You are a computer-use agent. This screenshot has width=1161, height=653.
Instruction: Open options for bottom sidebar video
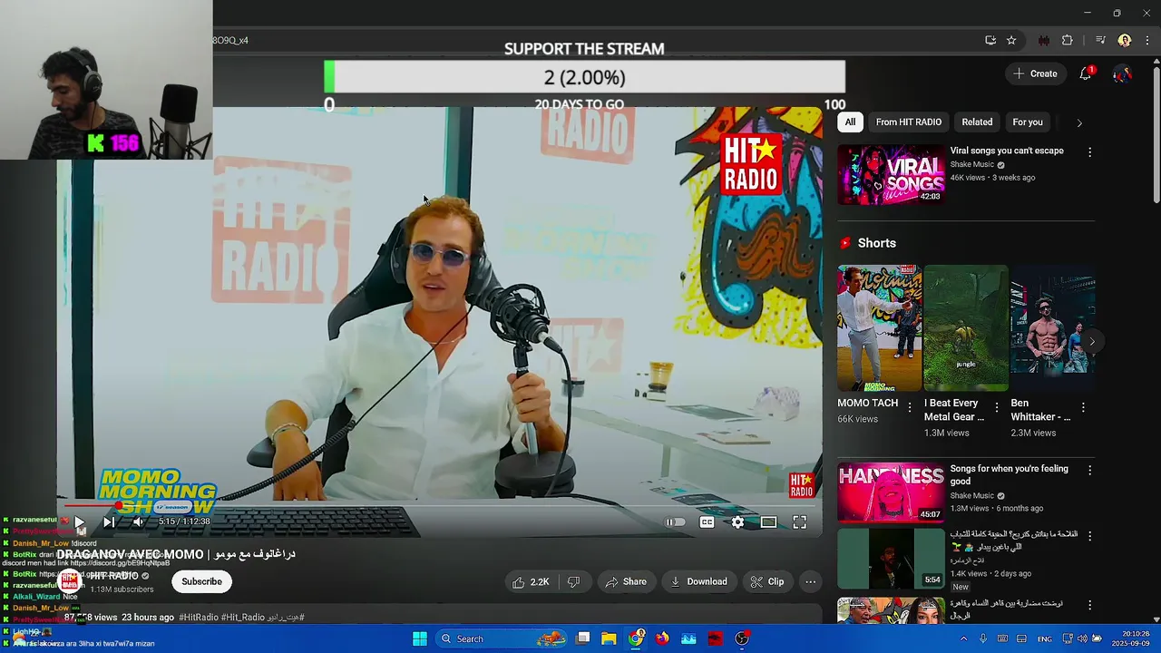coord(1089,604)
